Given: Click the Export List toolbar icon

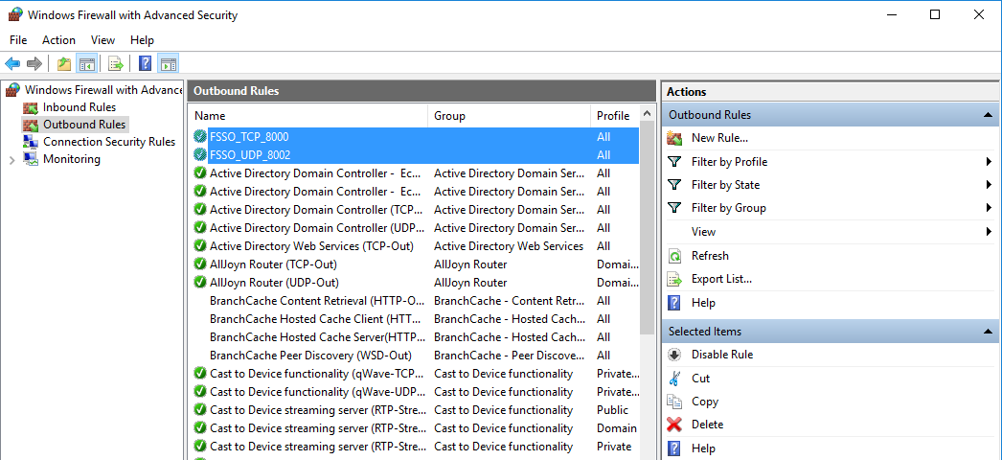Looking at the screenshot, I should [x=116, y=64].
